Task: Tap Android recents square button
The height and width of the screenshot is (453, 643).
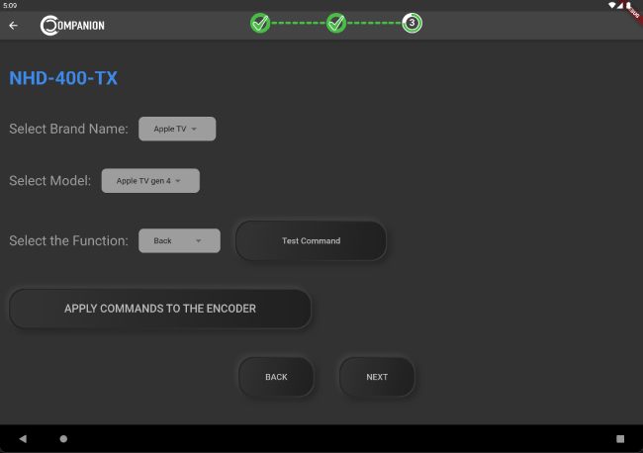Action: click(620, 438)
